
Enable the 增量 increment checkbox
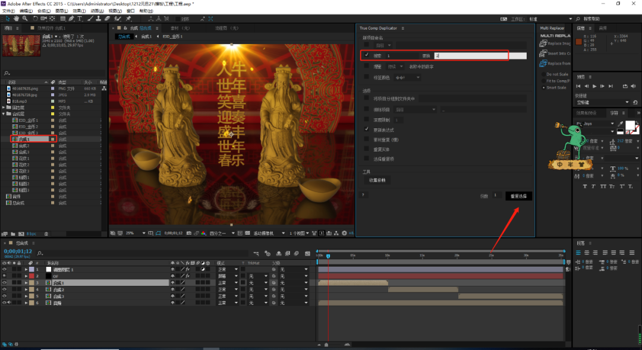pos(366,66)
